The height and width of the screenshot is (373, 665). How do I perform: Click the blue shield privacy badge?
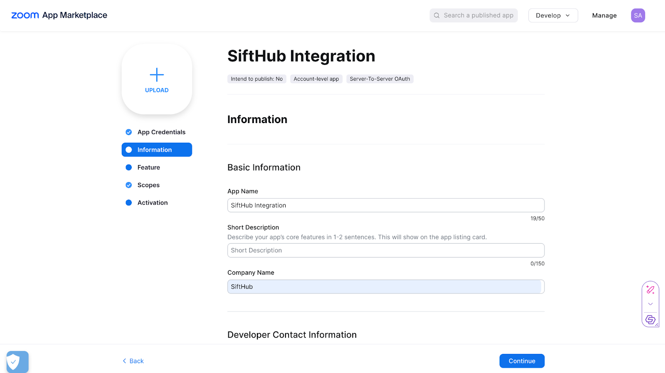click(x=17, y=361)
